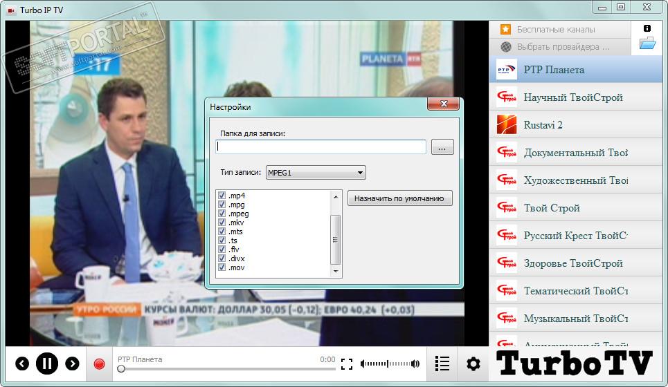The image size is (668, 387).
Task: Select Музыкальный ТвойСтрой channel
Action: [575, 318]
